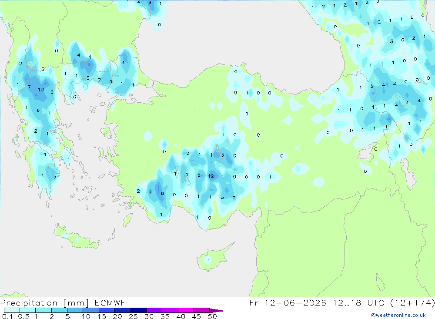Click the ECMWF model name label
The image size is (435, 319).
click(110, 302)
